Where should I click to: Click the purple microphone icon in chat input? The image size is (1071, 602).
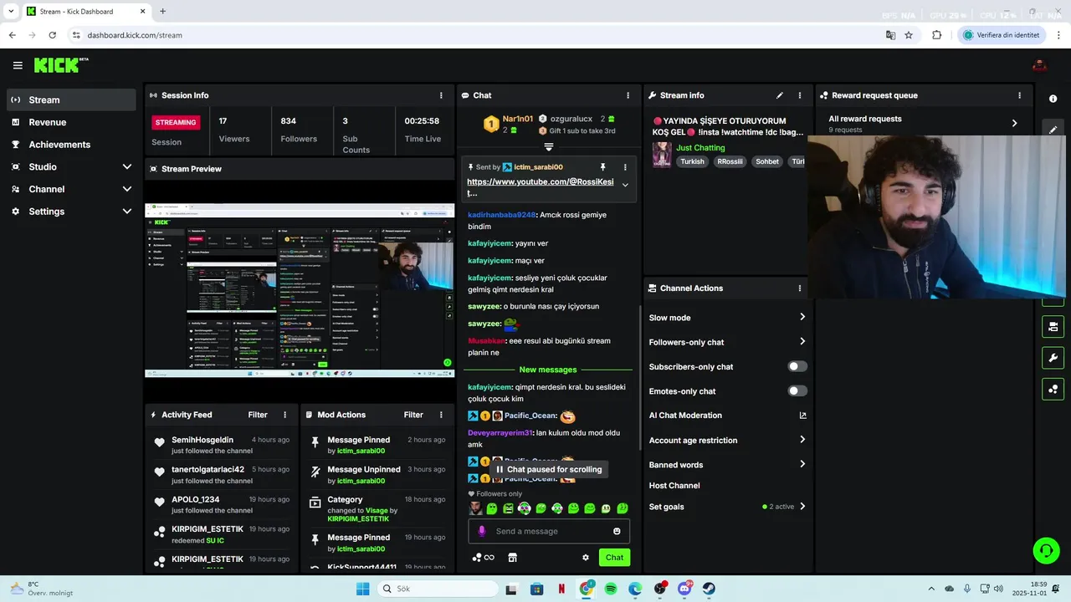pyautogui.click(x=481, y=531)
